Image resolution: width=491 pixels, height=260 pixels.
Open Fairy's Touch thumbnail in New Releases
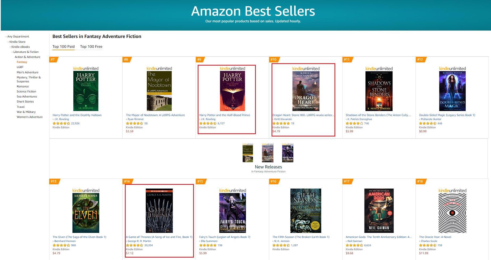(x=287, y=153)
